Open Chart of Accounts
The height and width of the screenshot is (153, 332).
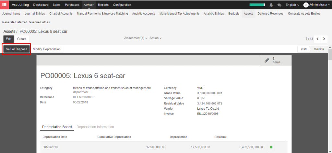coord(61,14)
